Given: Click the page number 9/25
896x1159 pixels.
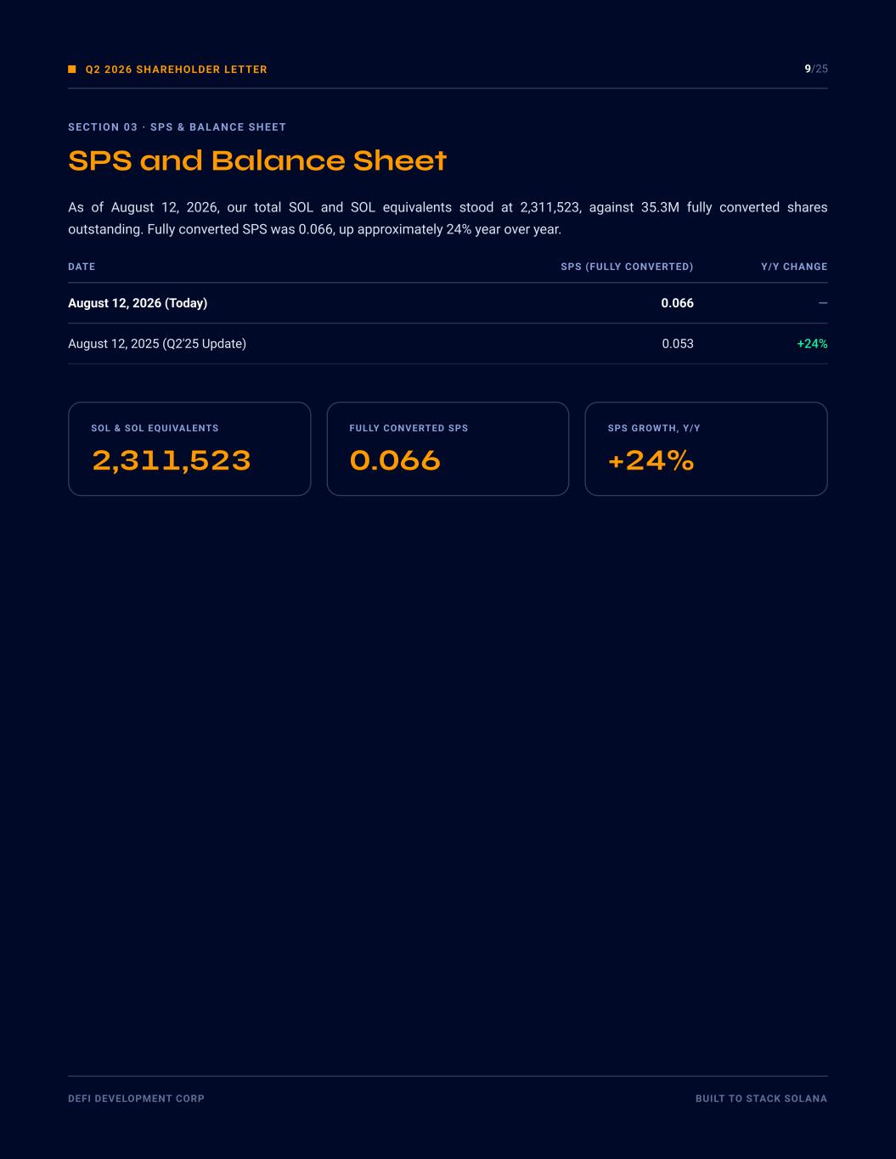Looking at the screenshot, I should [816, 69].
